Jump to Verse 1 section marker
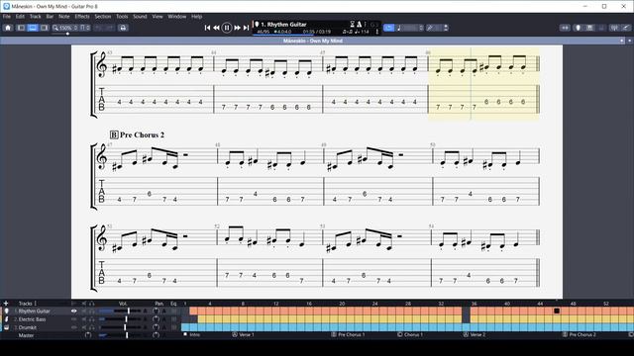This screenshot has height=356, width=634. (243, 334)
